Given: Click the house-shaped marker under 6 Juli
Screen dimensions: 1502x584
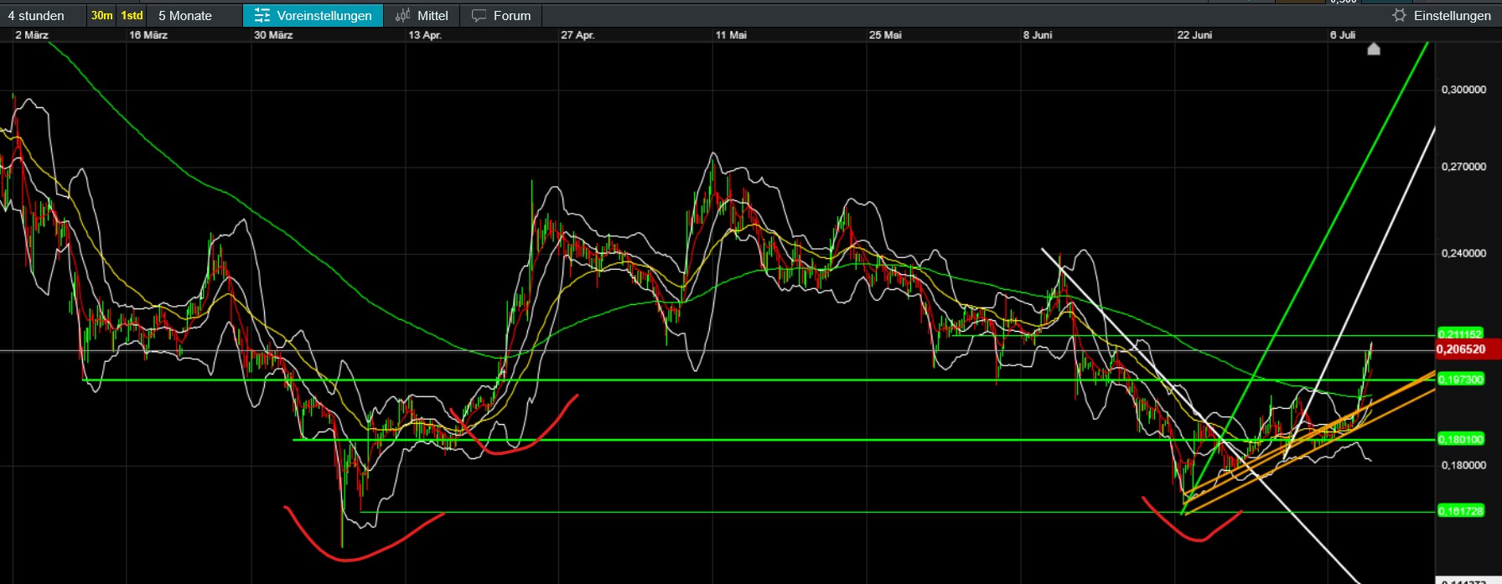Looking at the screenshot, I should tap(1373, 49).
